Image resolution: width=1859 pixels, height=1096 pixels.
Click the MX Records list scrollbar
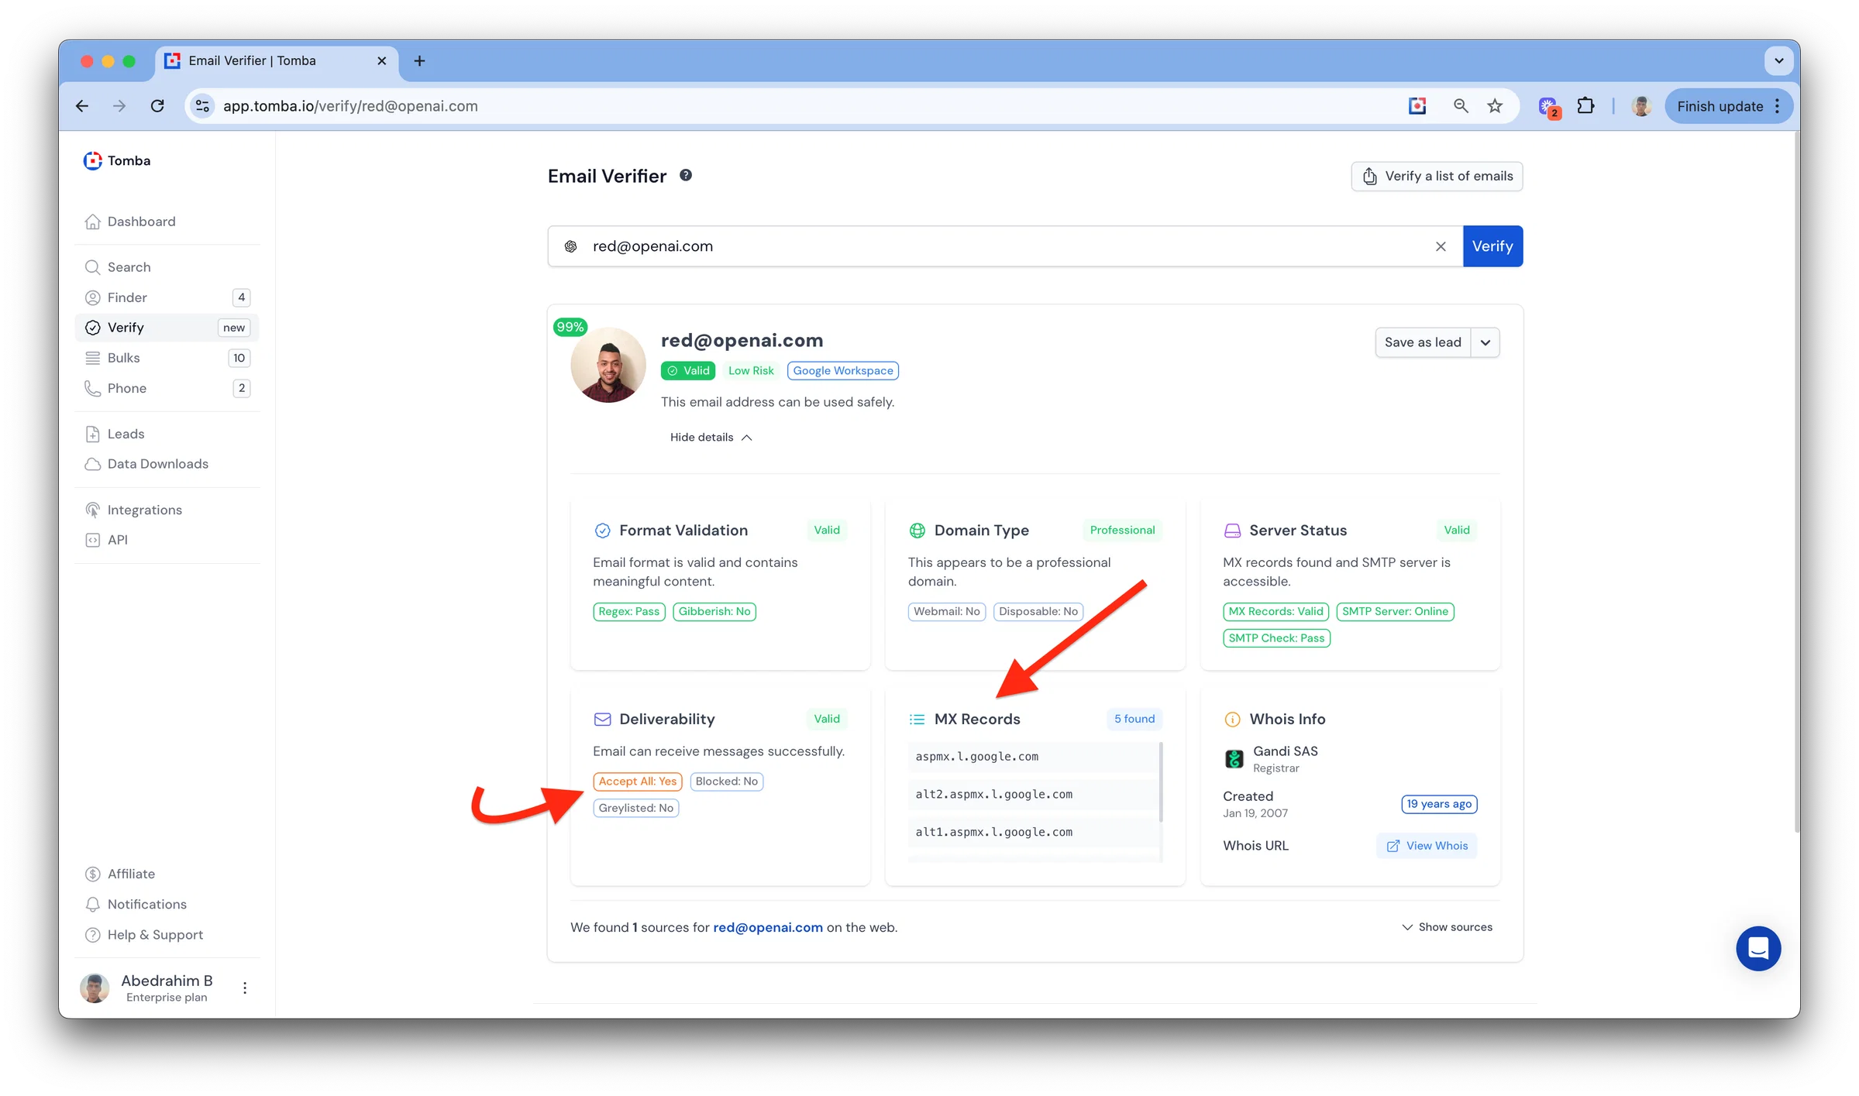(1161, 782)
